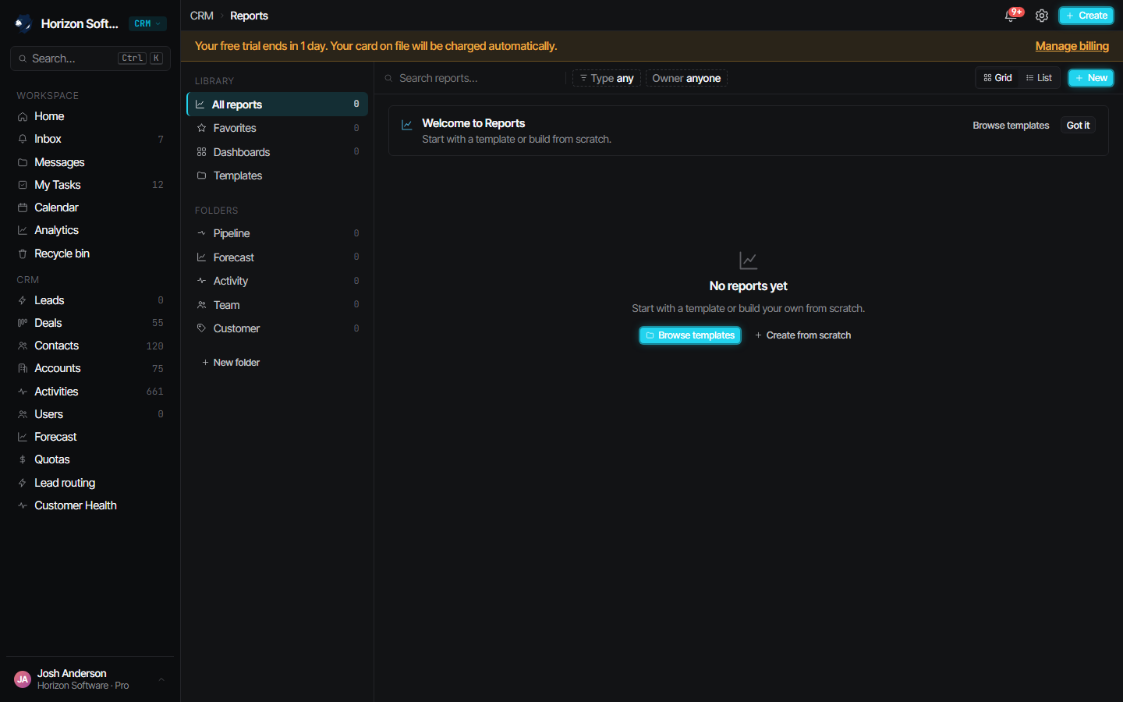Click the Home sidebar icon

(x=23, y=116)
